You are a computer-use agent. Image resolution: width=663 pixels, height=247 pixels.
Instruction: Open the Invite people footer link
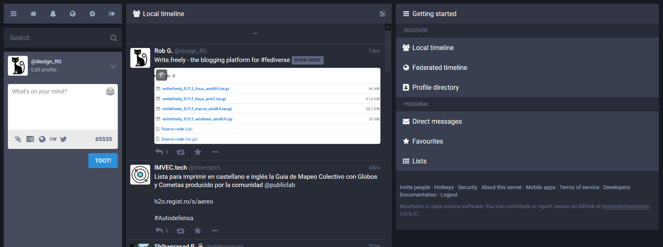click(x=415, y=188)
